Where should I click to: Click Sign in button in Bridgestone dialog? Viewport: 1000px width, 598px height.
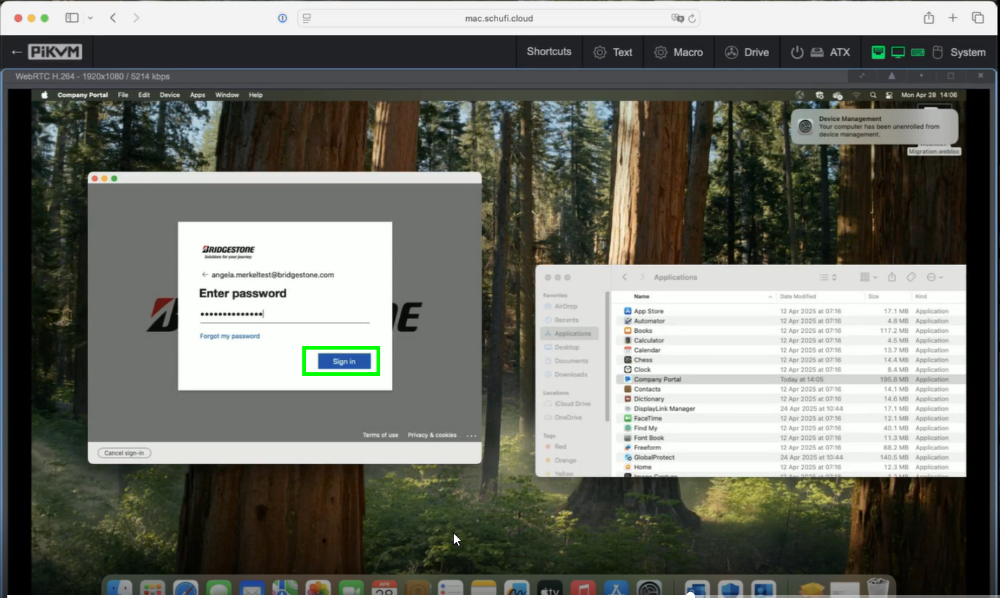[x=345, y=361]
